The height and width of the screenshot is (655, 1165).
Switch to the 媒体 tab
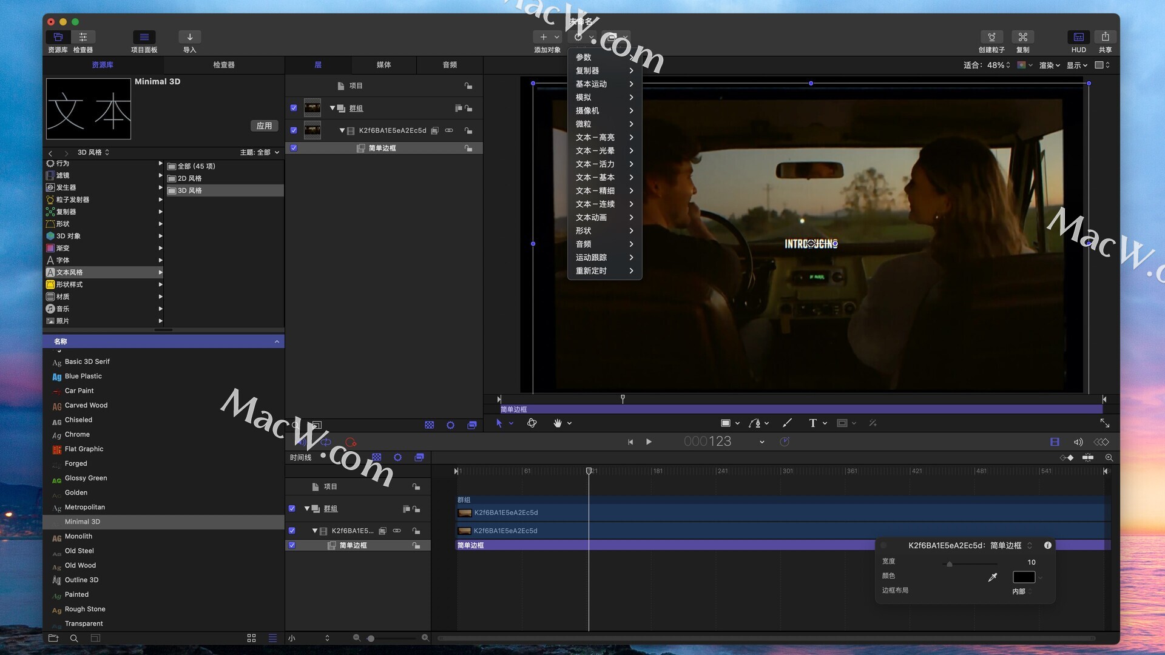(x=383, y=65)
